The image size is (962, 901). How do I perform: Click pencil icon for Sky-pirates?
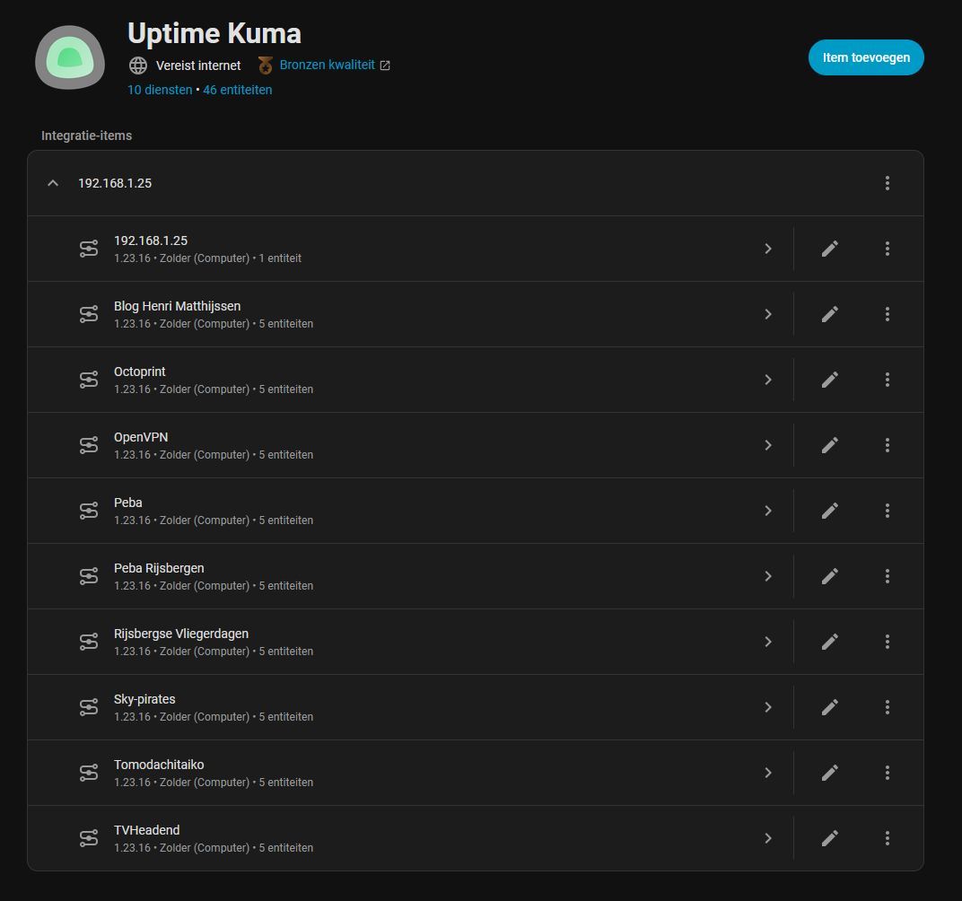pos(830,707)
